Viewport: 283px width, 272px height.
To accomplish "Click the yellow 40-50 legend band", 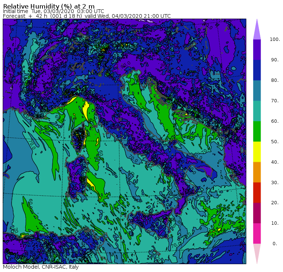I will pos(257,152).
